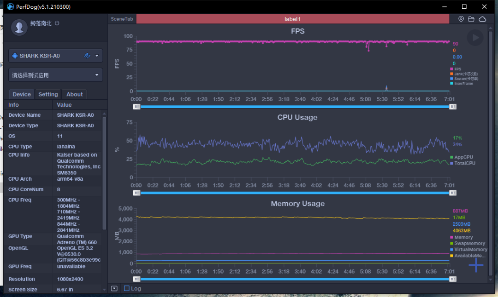Click the device info scrollbar down arrow
Viewport: 498px width, 297px height.
coord(104,289)
